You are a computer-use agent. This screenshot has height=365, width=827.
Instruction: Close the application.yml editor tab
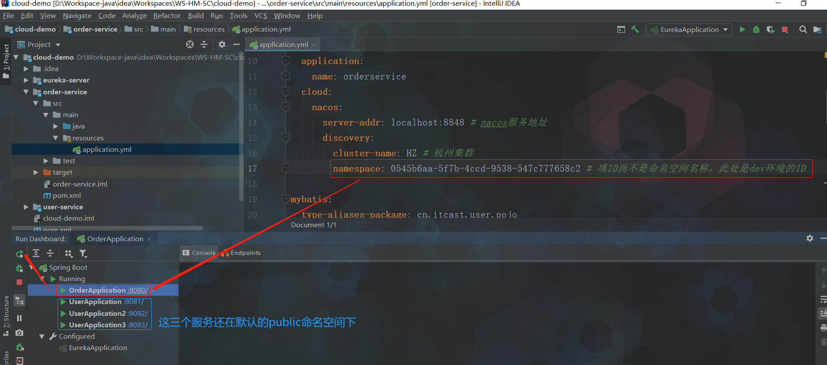click(x=314, y=44)
